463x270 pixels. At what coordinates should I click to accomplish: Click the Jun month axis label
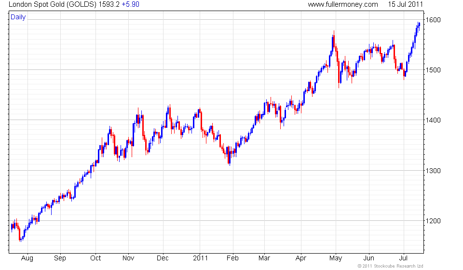point(369,258)
